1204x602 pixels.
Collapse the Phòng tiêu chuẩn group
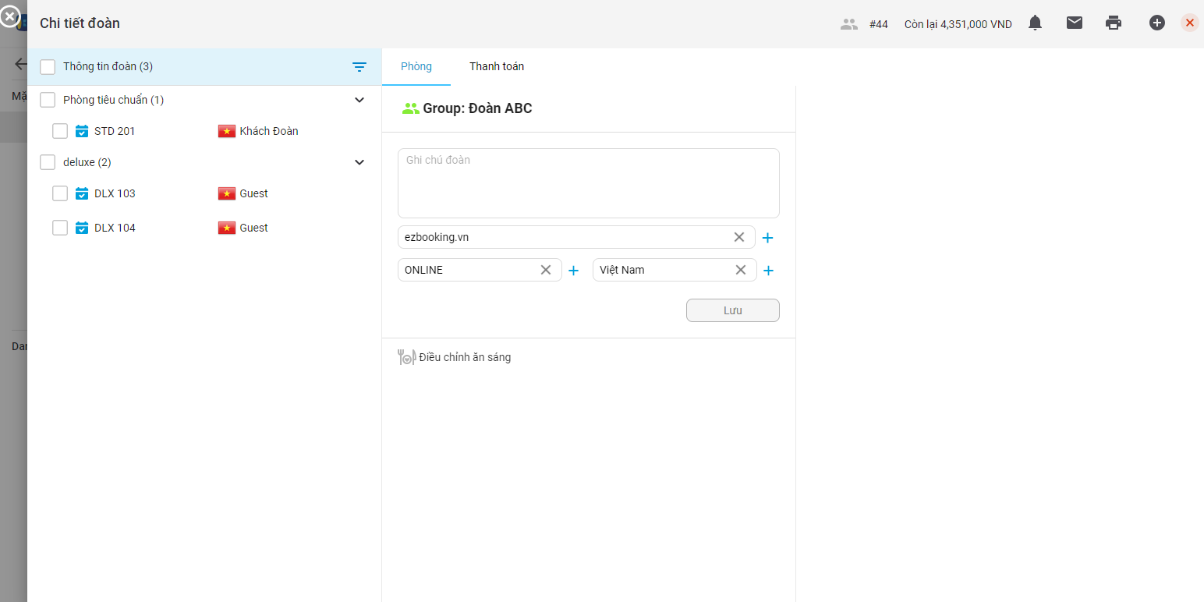(359, 100)
